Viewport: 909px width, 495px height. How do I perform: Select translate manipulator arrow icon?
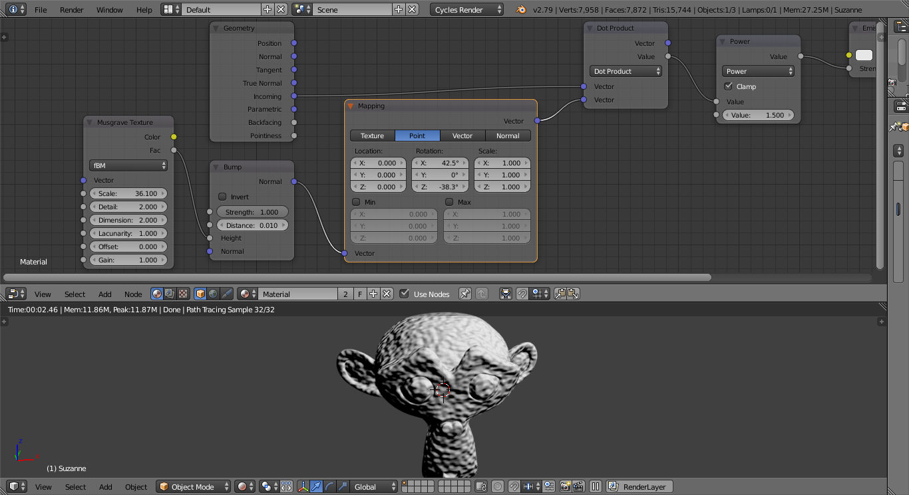pyautogui.click(x=316, y=487)
